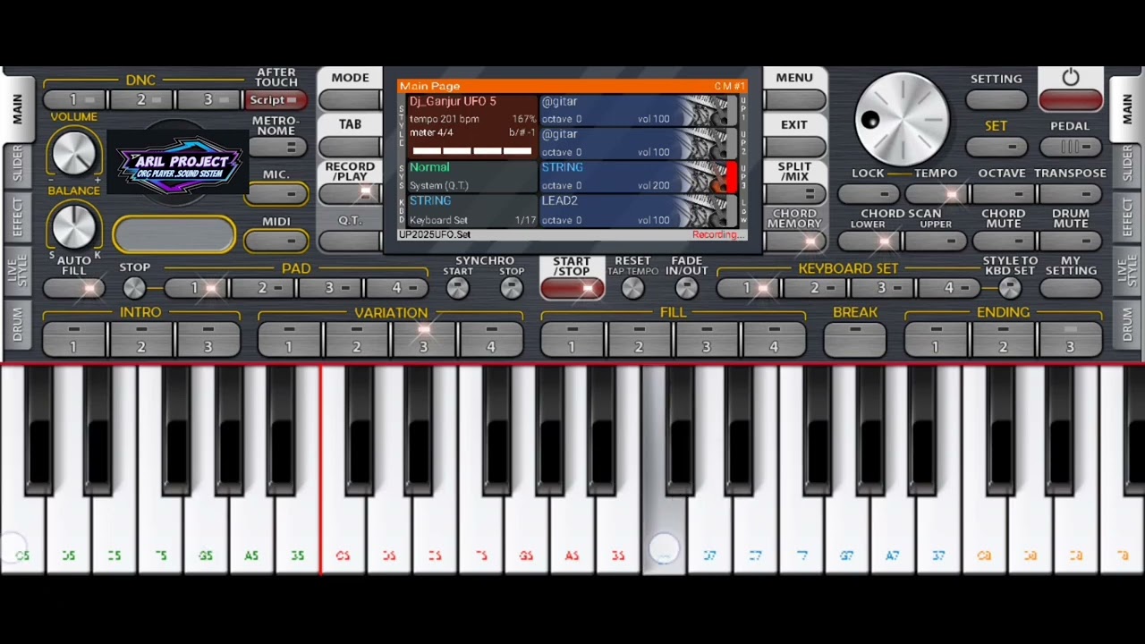Toggle the PEDAL button

coord(1070,147)
